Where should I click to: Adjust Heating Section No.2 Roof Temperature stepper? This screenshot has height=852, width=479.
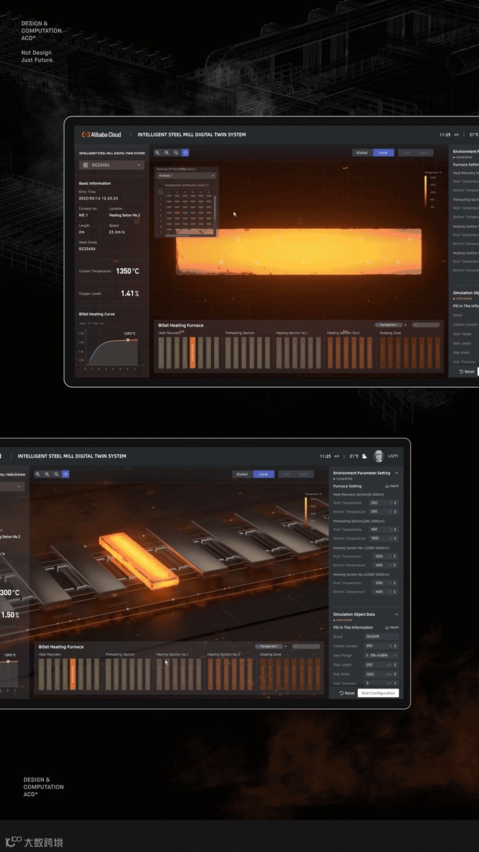click(396, 583)
